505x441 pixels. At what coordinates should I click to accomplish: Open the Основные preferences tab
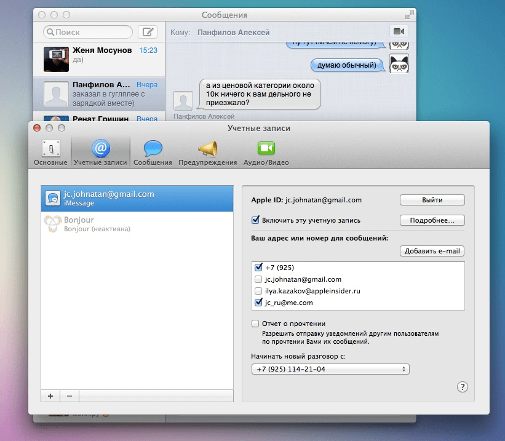click(50, 153)
